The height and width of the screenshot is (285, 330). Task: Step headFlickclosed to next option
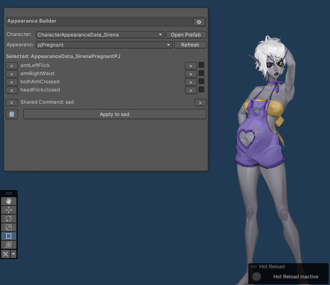pos(191,90)
